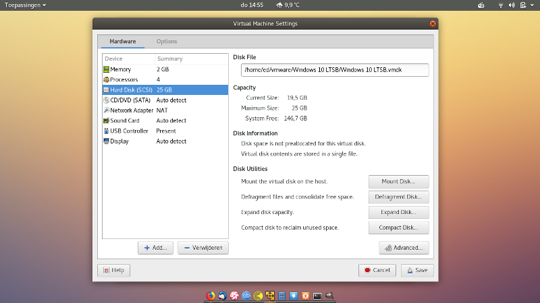Close the Virtual Machine Settings window
The width and height of the screenshot is (540, 303).
tap(433, 24)
